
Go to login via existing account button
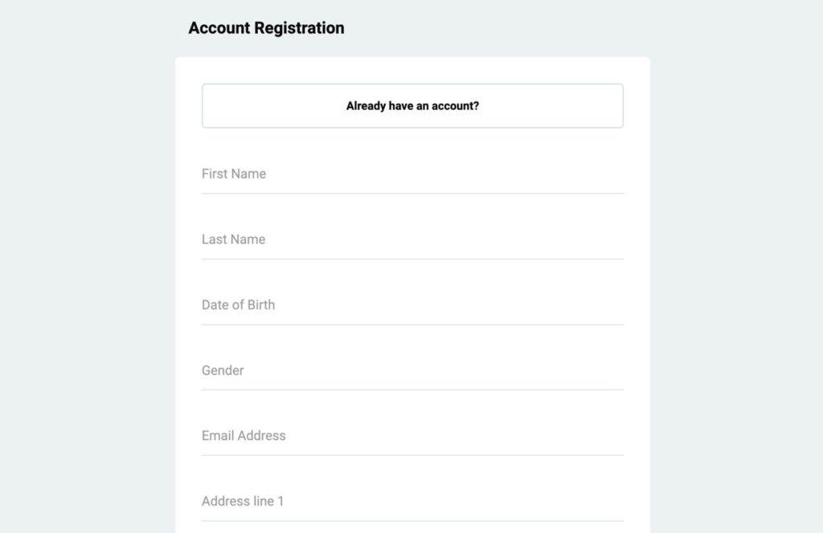tap(412, 105)
